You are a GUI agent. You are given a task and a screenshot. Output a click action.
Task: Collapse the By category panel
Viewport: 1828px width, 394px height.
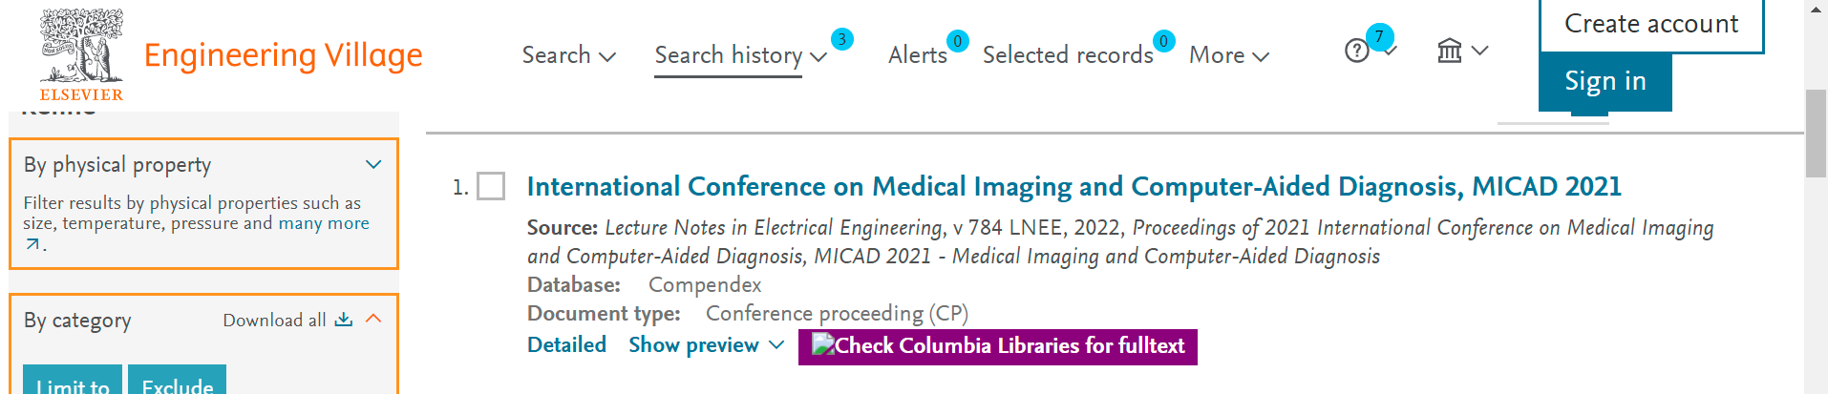pyautogui.click(x=373, y=319)
